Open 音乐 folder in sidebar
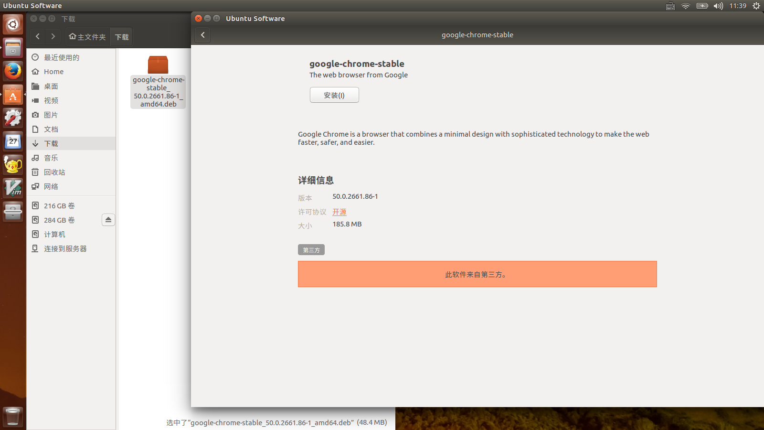764x430 pixels. pos(71,158)
